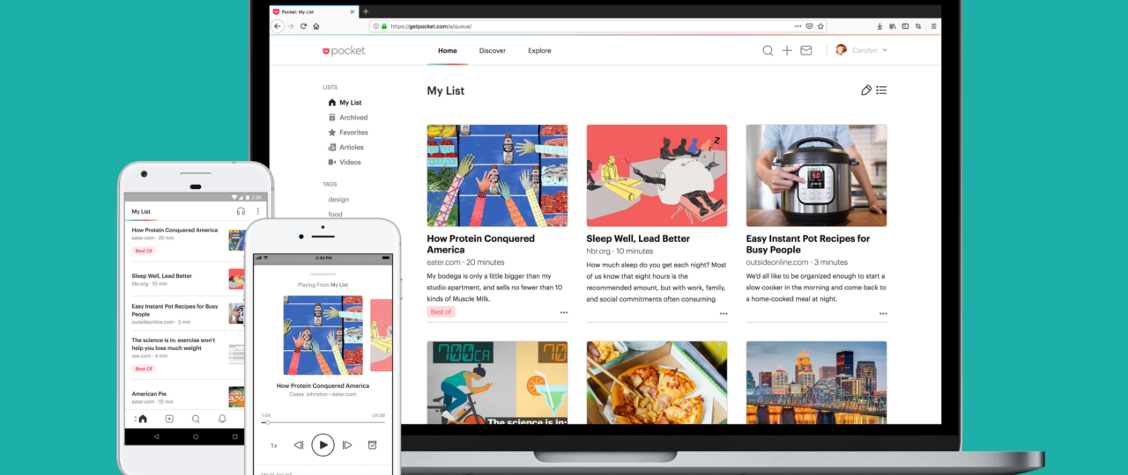Select My List in the sidebar
This screenshot has width=1128, height=475.
(x=345, y=103)
